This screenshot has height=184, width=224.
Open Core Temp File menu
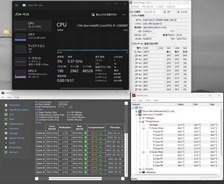[x=135, y=7]
